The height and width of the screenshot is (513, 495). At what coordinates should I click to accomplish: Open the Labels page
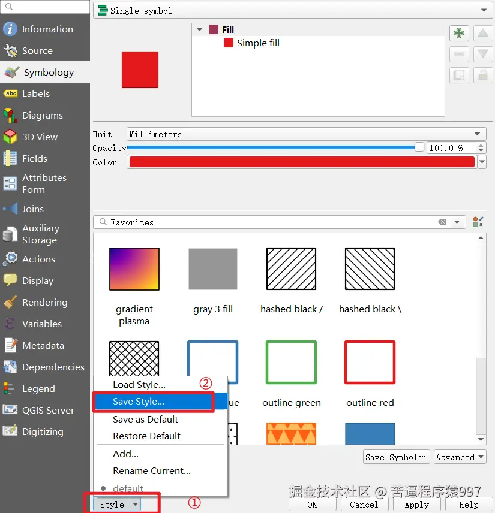[x=45, y=94]
